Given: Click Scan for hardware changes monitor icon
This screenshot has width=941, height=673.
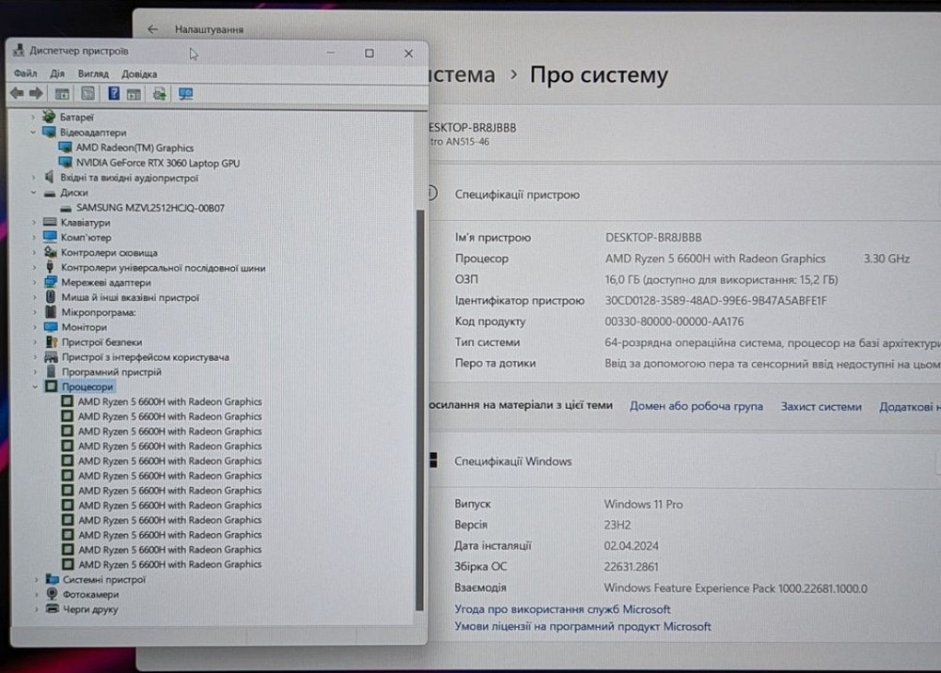Looking at the screenshot, I should pyautogui.click(x=185, y=93).
